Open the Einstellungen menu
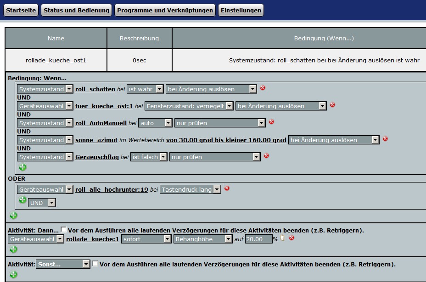Viewport: 426px width, 282px height. click(241, 10)
